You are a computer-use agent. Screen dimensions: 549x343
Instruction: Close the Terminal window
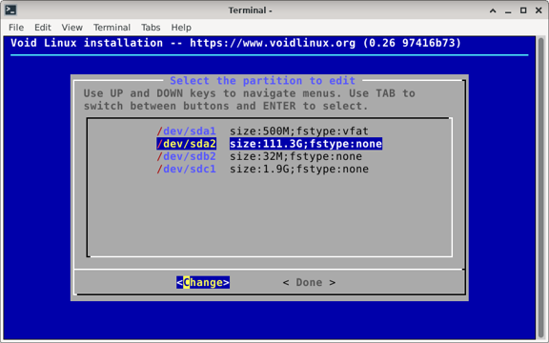(539, 10)
